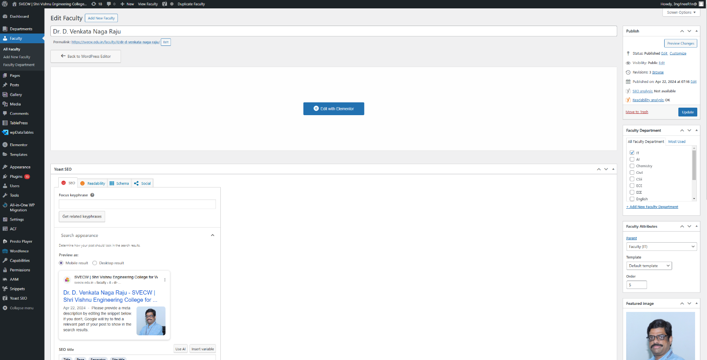
Task: Click into Focus keyphrase field
Action: click(137, 204)
